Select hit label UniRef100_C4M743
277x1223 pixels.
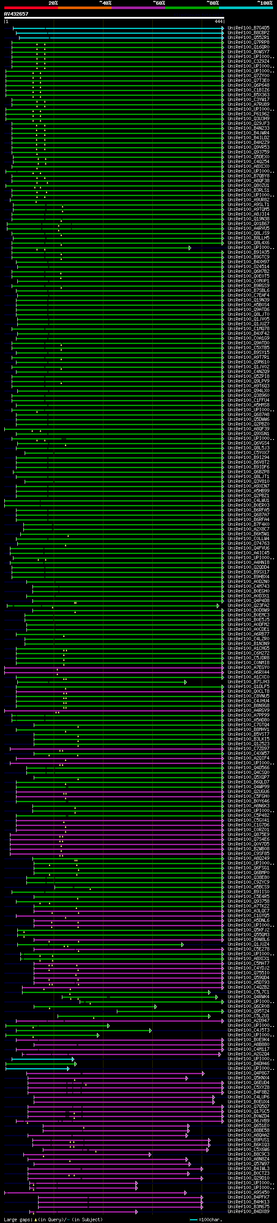pos(248,587)
